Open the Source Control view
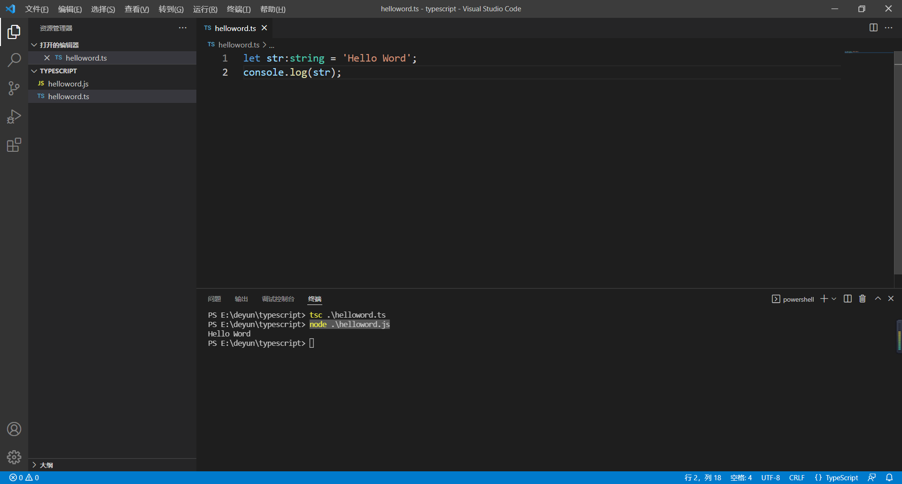 [x=14, y=88]
